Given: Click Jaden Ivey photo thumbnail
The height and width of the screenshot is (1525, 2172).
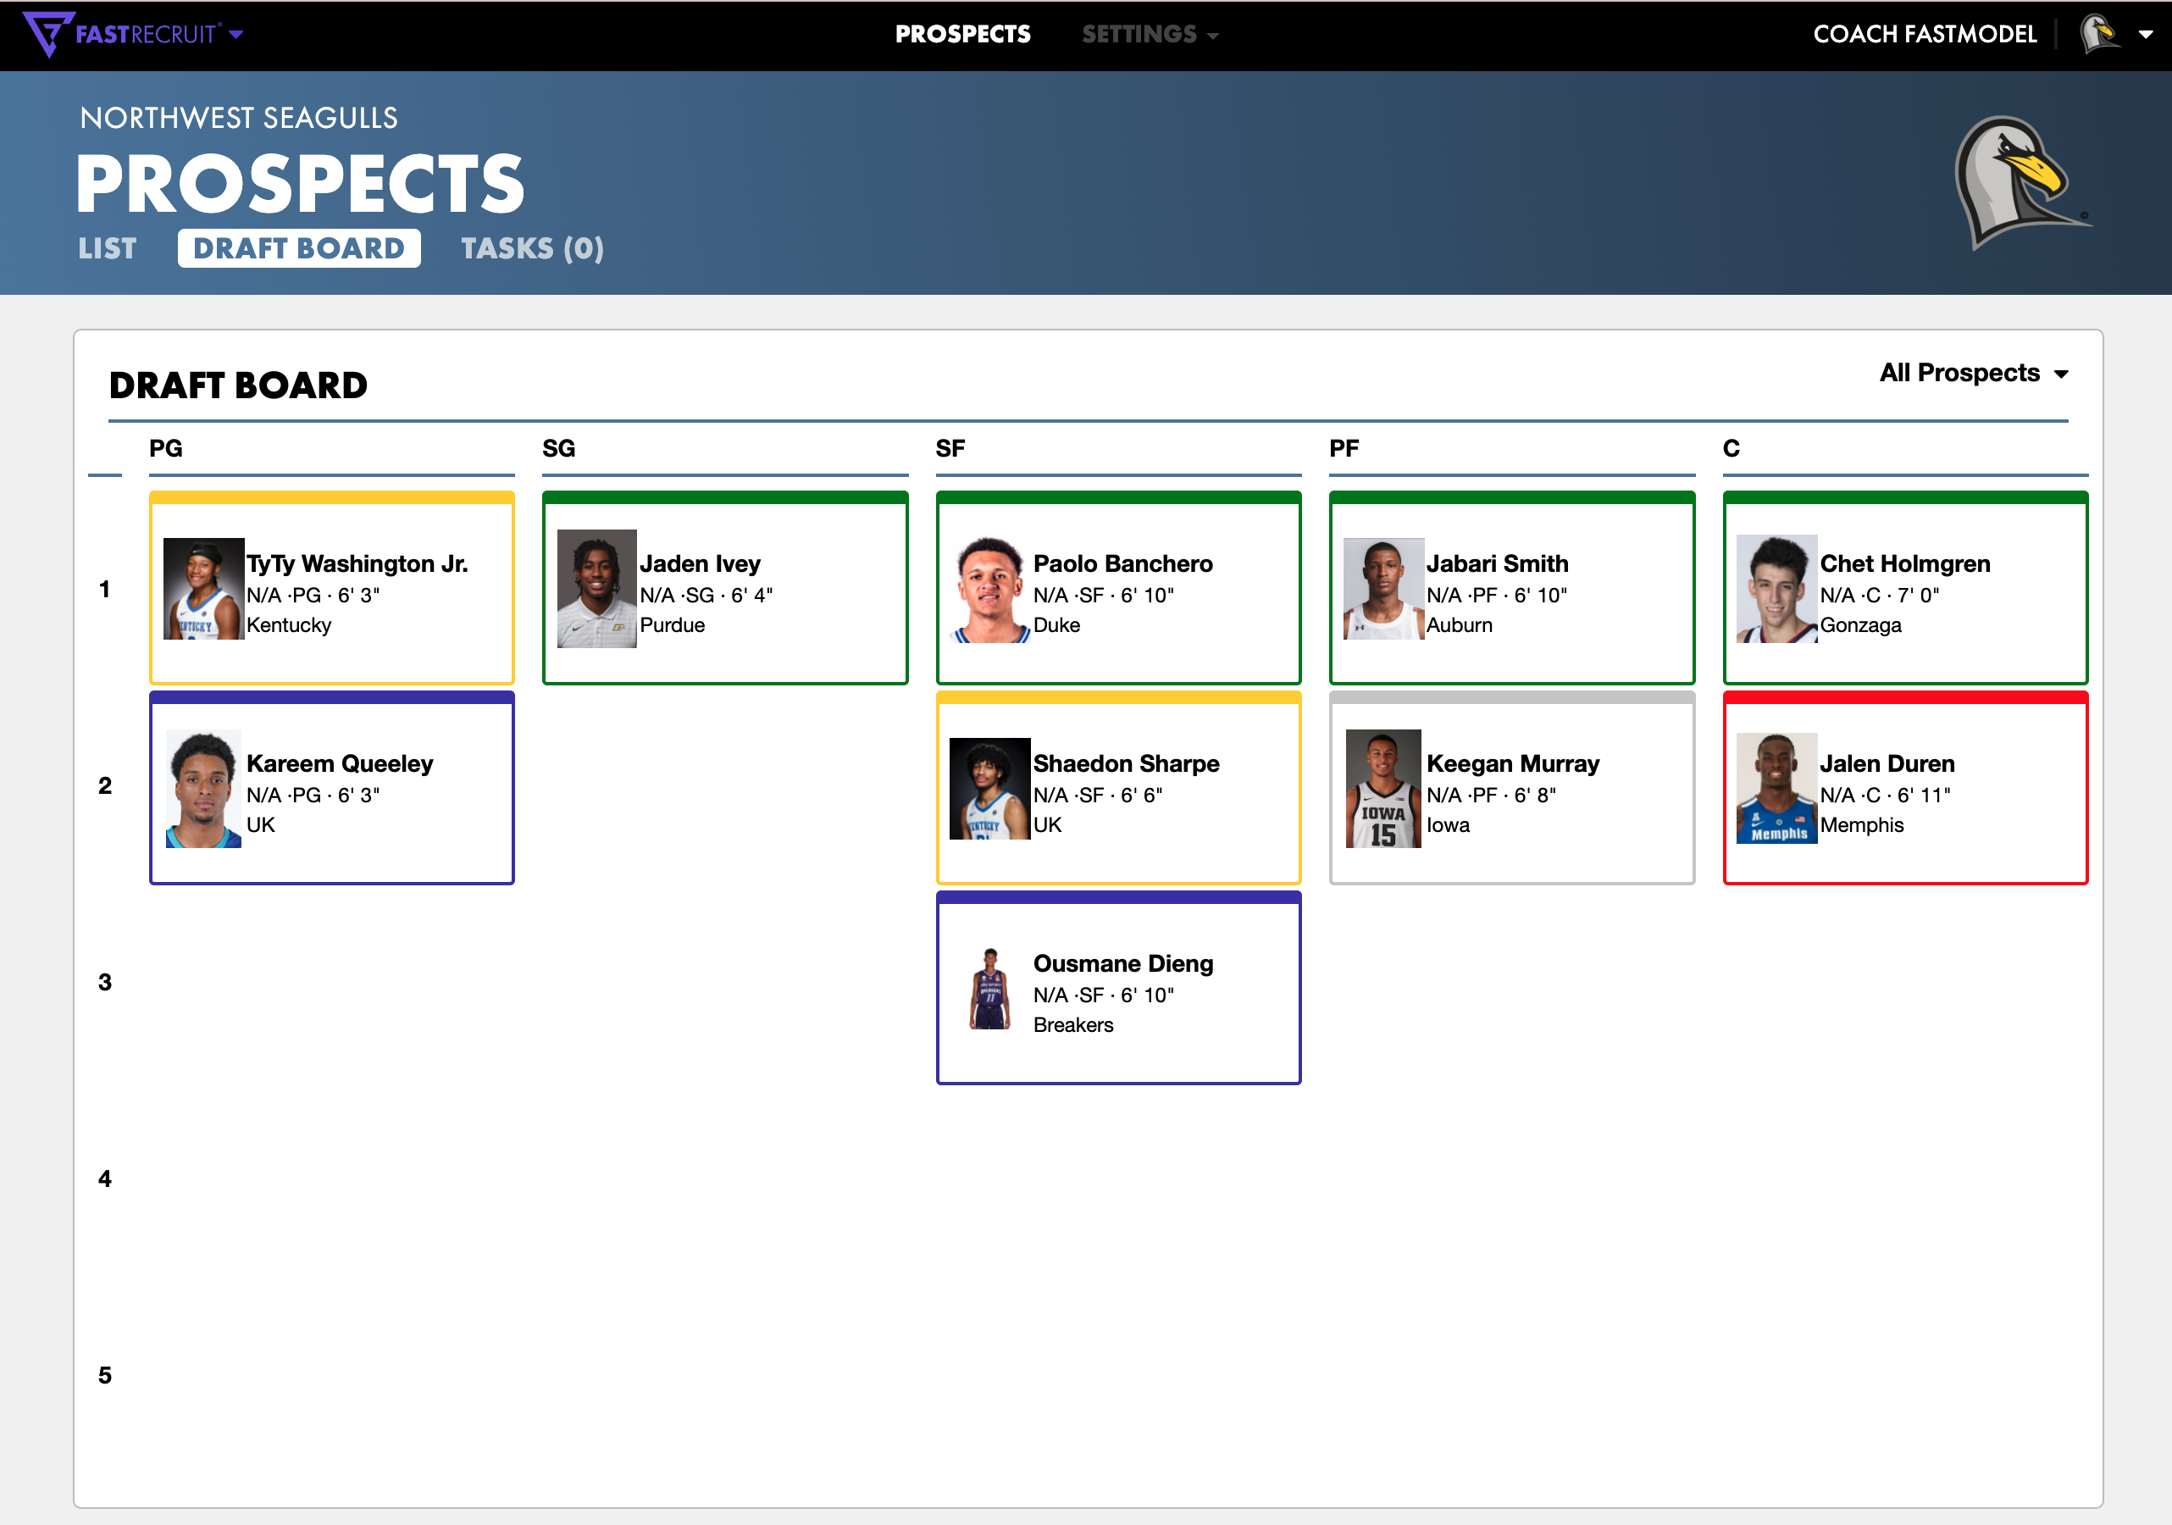Looking at the screenshot, I should [597, 589].
